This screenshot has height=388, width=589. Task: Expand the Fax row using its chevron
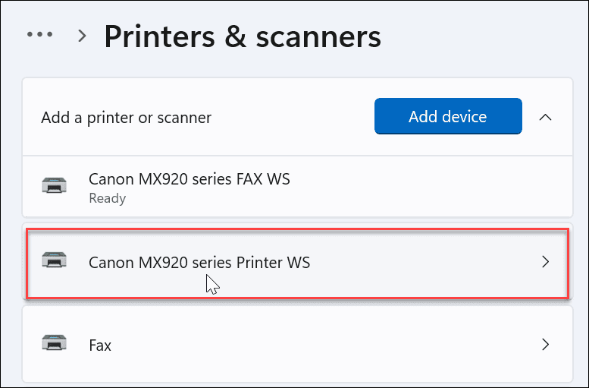point(545,345)
